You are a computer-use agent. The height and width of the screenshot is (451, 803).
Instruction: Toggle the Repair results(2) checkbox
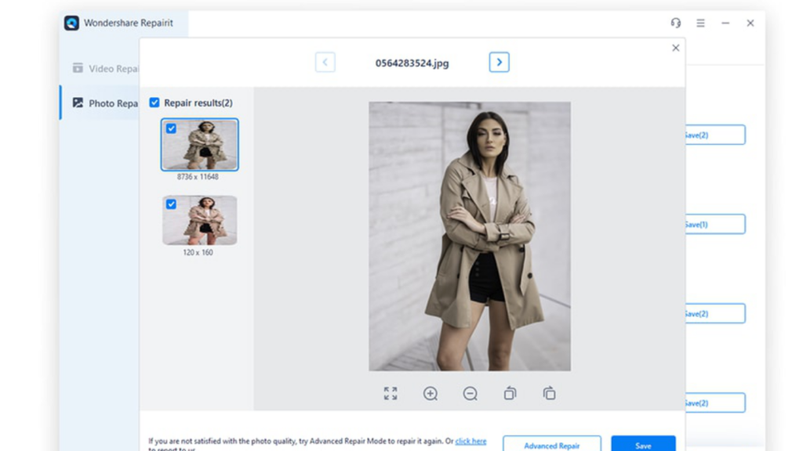154,103
